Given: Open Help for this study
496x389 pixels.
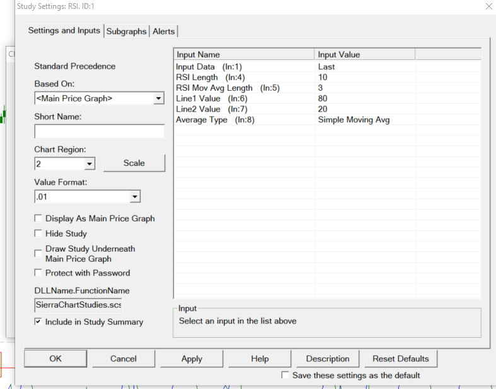Looking at the screenshot, I should [x=260, y=359].
